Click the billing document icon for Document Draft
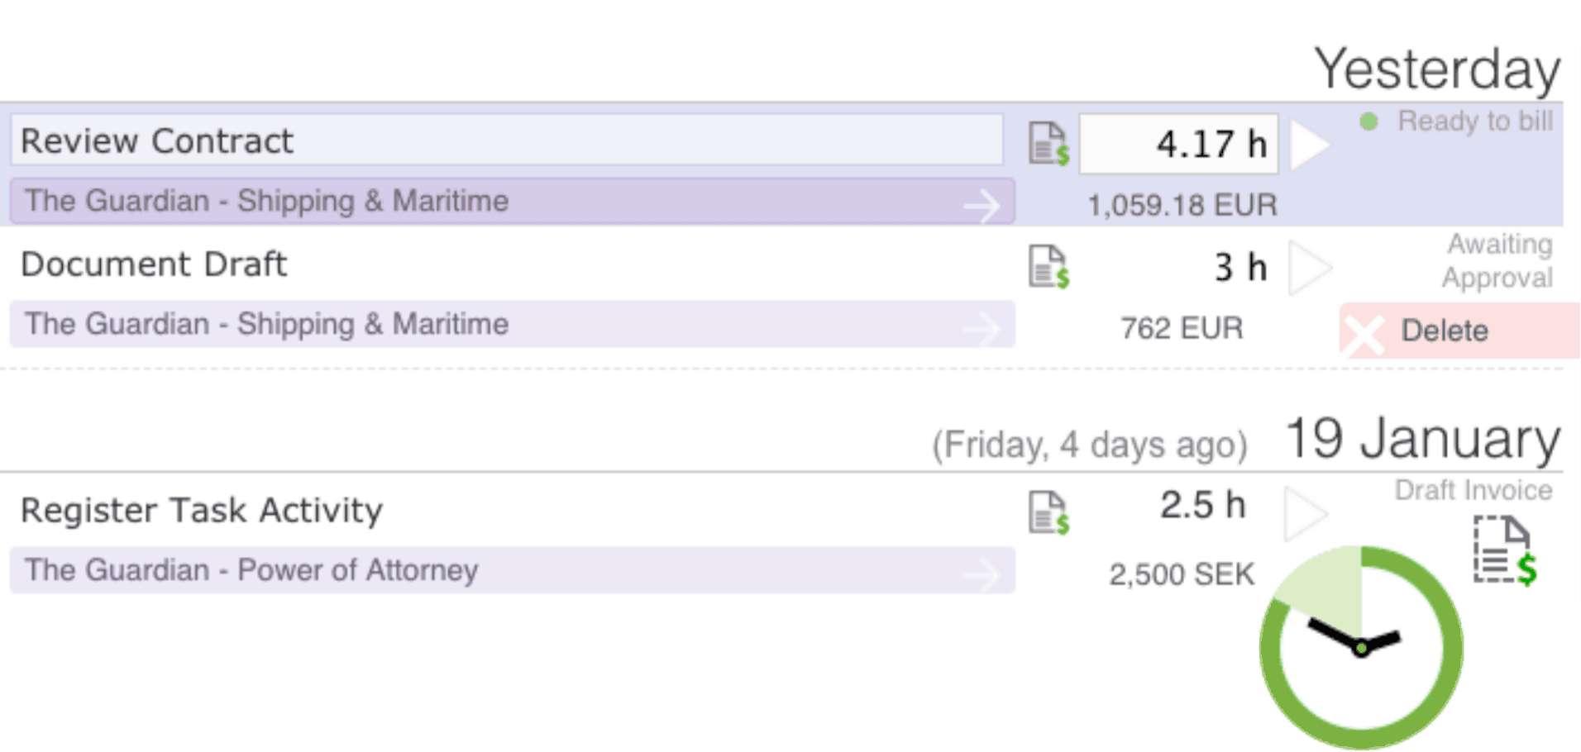Screen dimensions: 1581x752 (x=1048, y=267)
